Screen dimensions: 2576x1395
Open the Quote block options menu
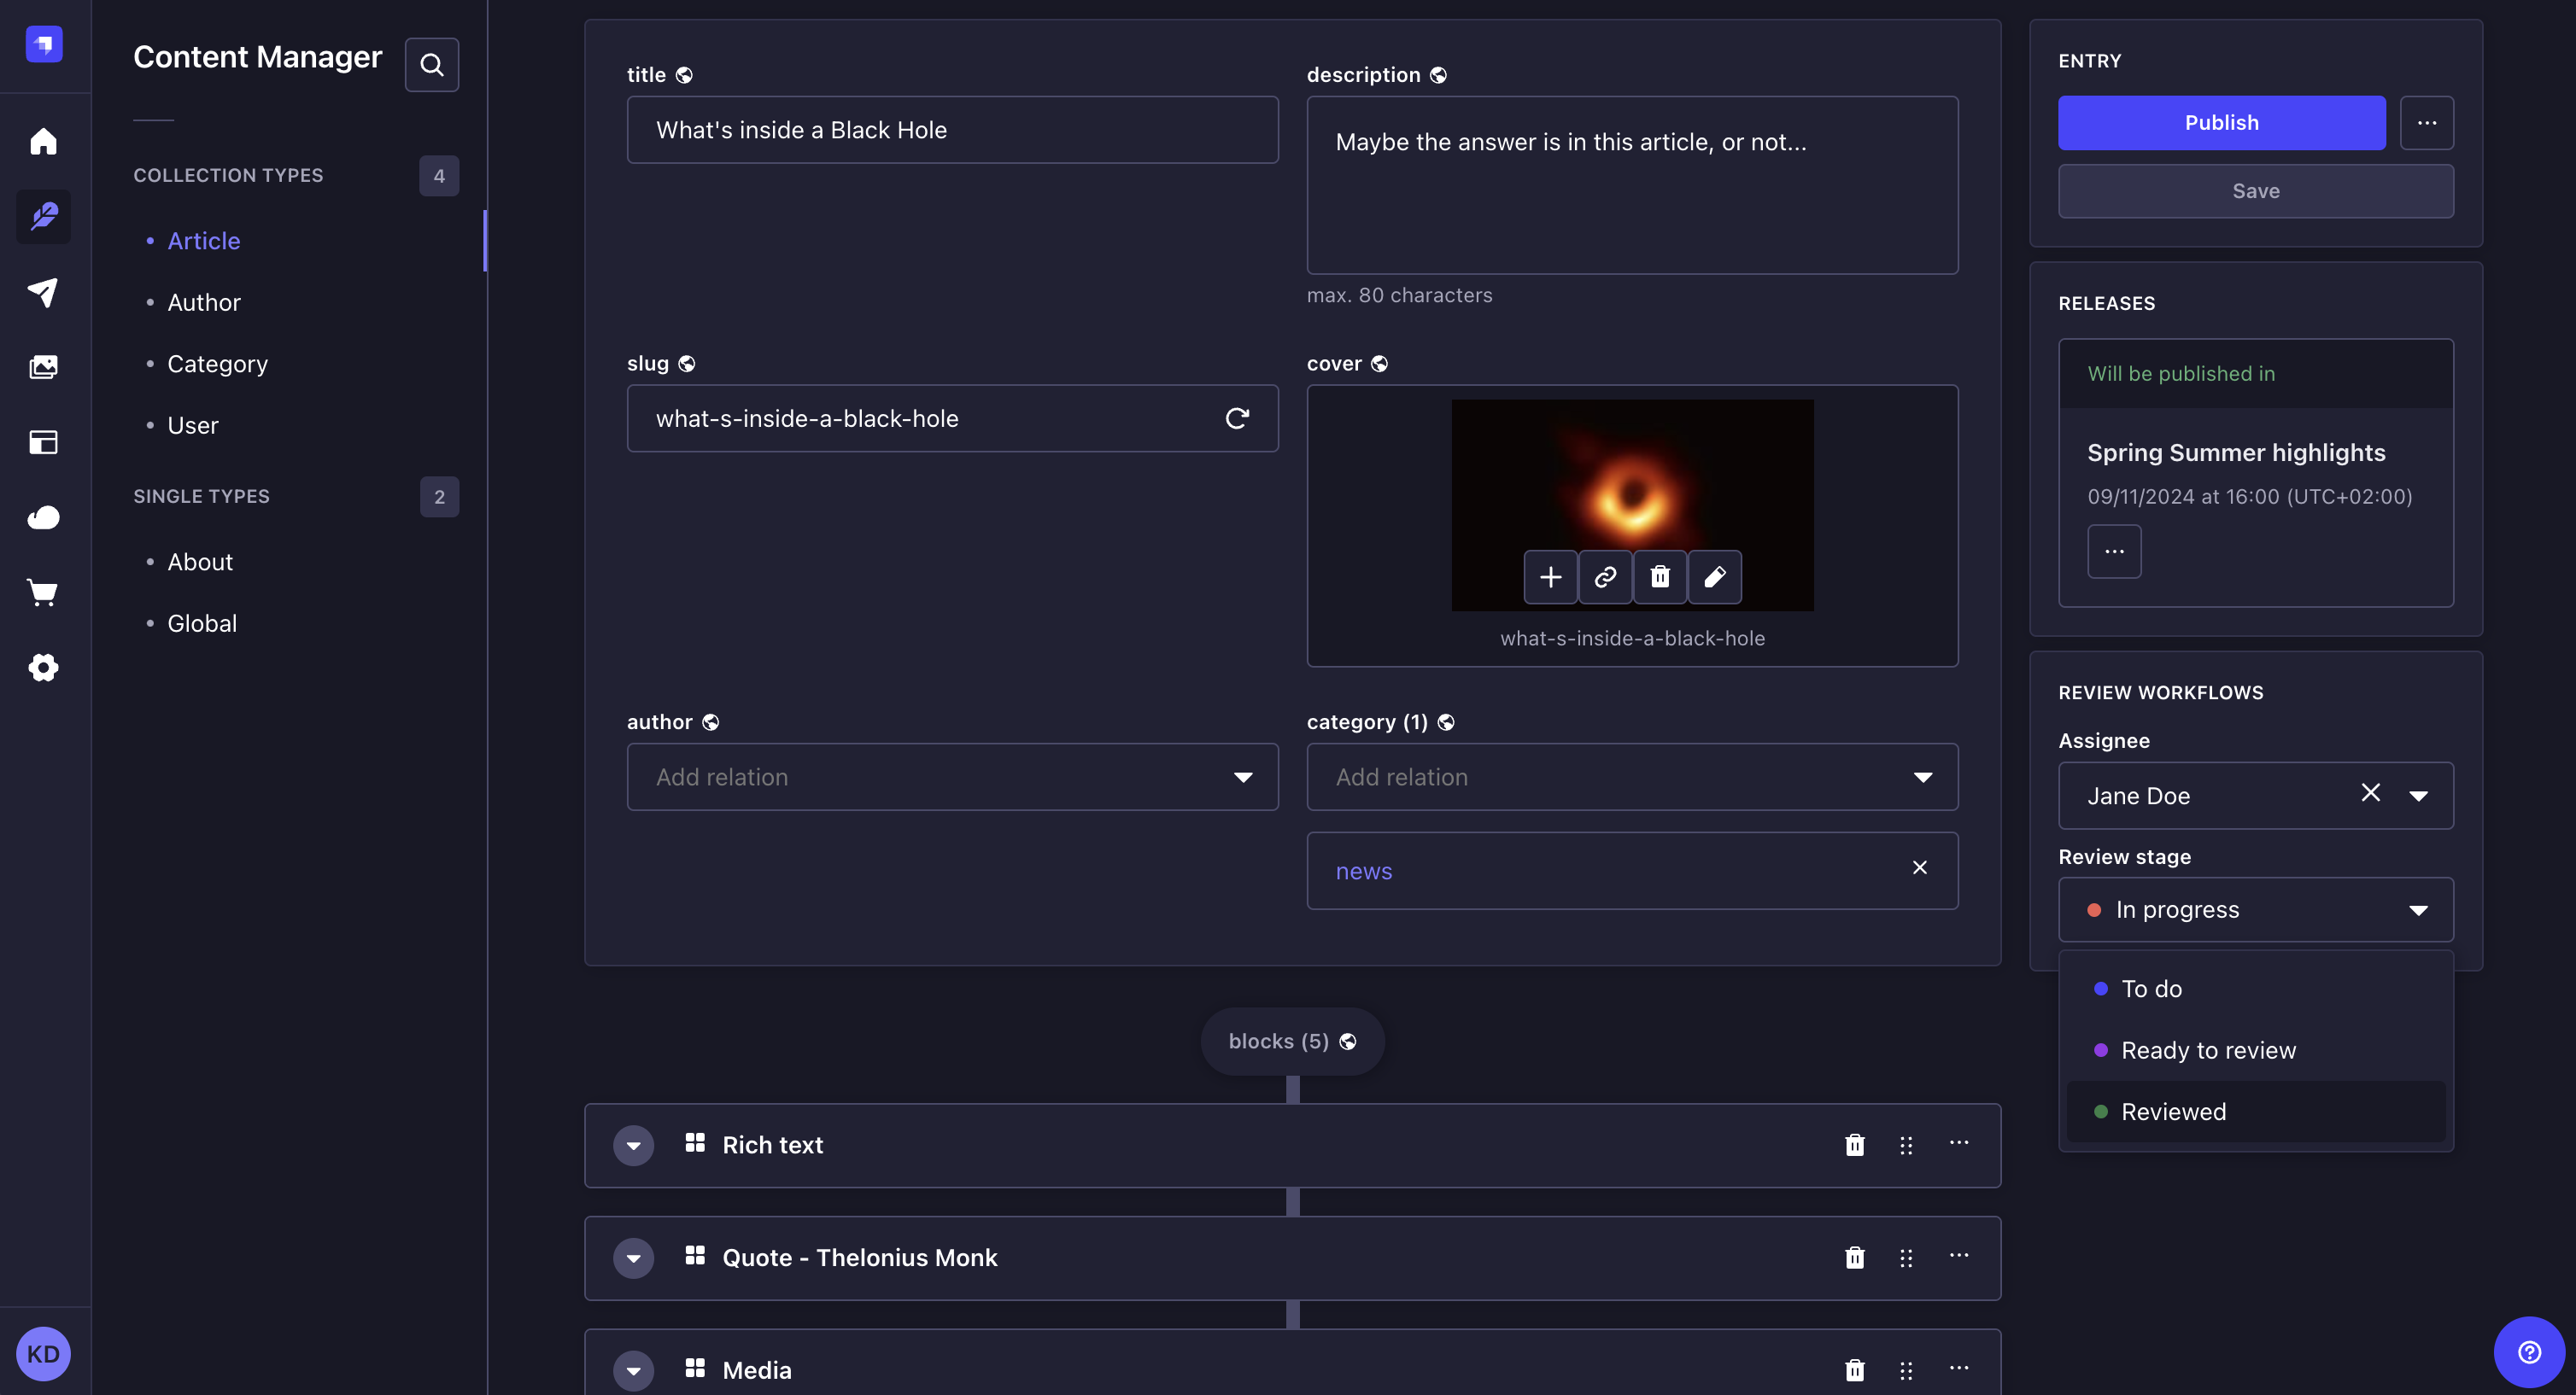1958,1257
